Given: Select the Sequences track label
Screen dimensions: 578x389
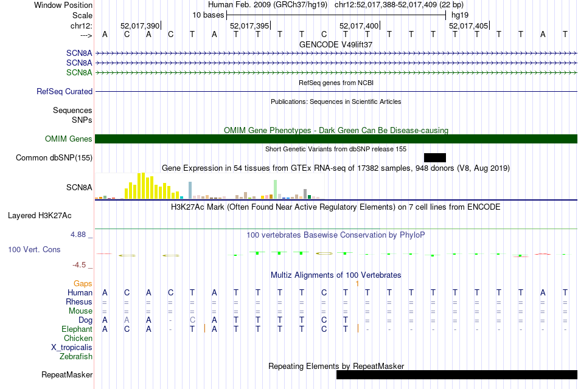Looking at the screenshot, I should [x=72, y=110].
